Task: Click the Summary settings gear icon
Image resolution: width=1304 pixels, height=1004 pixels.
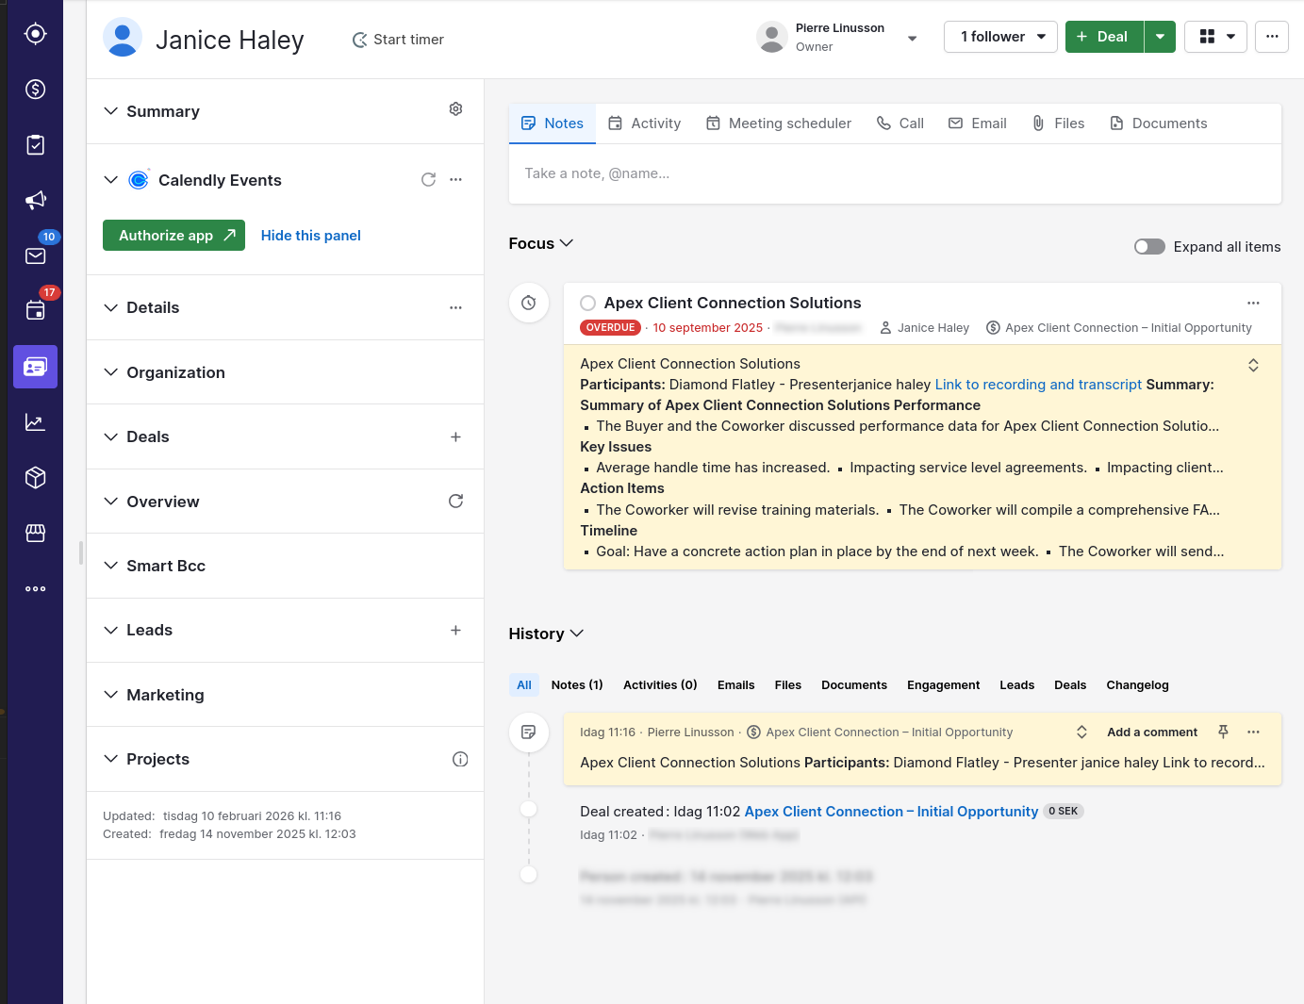Action: 455,109
